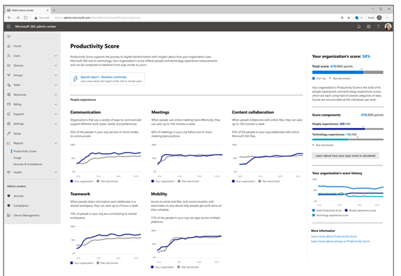Expand the Health section chevron

(x=56, y=172)
